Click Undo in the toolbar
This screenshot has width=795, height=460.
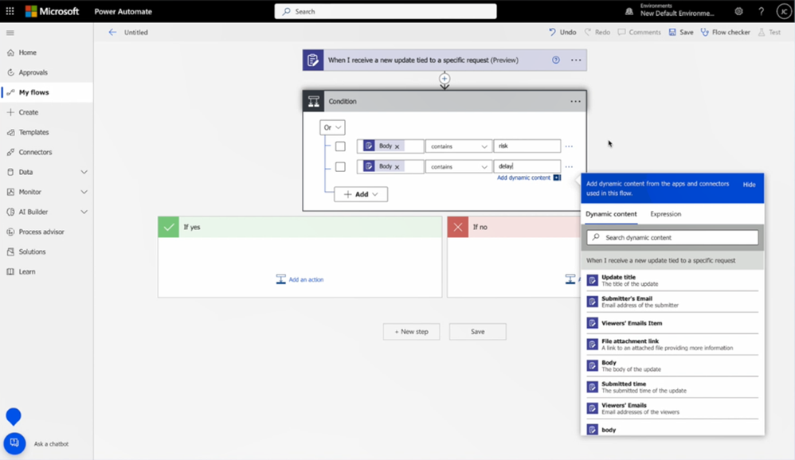[562, 33]
